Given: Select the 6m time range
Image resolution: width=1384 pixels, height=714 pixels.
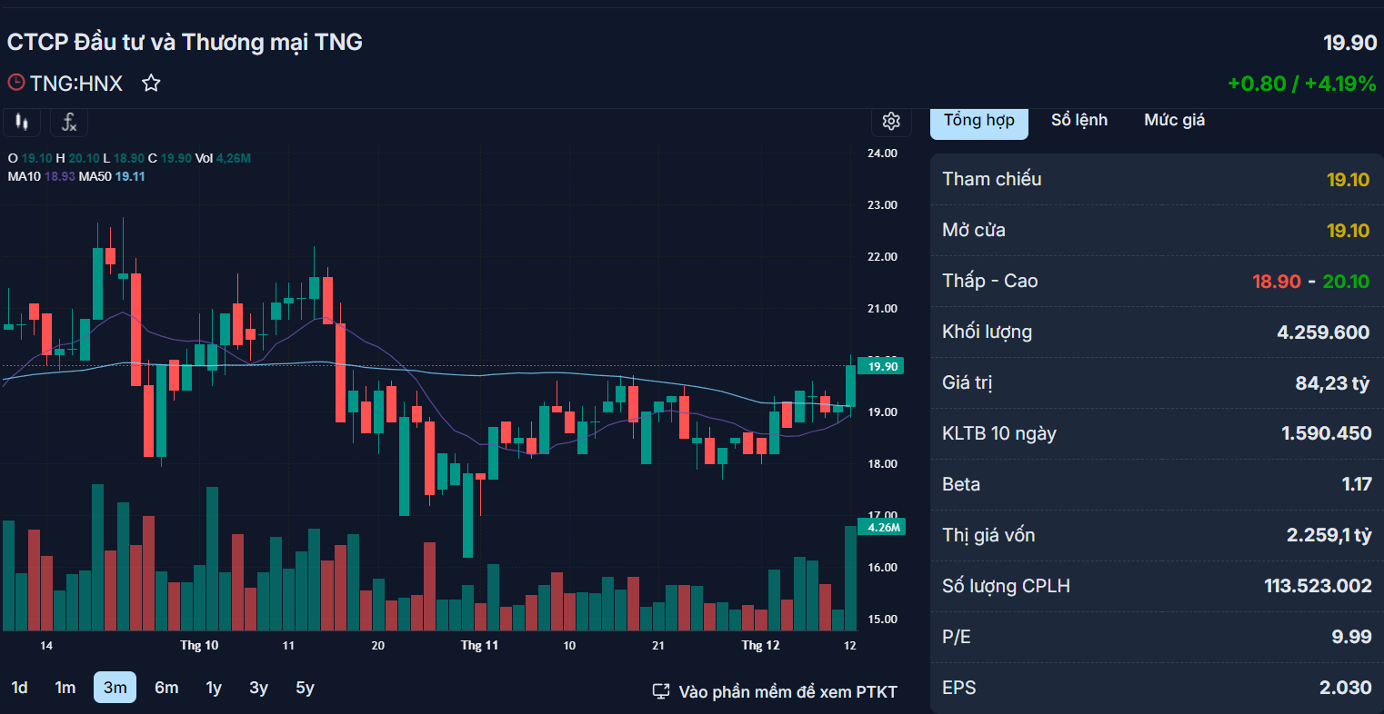Looking at the screenshot, I should pos(166,688).
